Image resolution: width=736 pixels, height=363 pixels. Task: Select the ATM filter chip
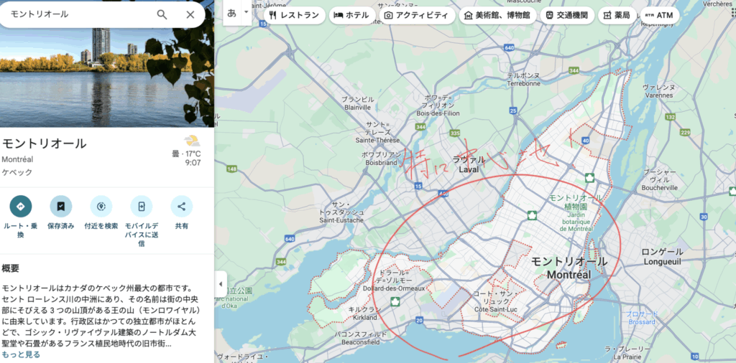tap(659, 15)
